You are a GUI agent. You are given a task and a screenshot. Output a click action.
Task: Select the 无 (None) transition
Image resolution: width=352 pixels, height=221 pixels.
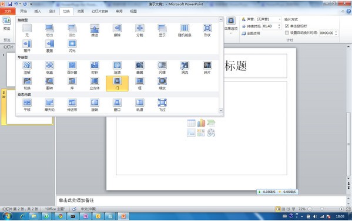(27, 30)
